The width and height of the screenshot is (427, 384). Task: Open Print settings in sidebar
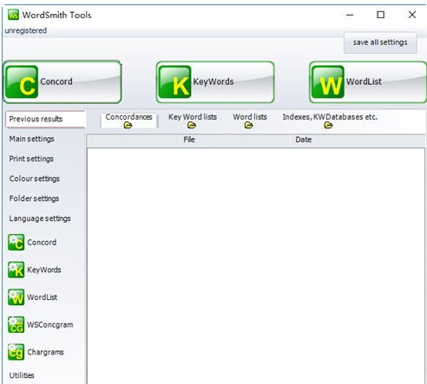(x=31, y=159)
